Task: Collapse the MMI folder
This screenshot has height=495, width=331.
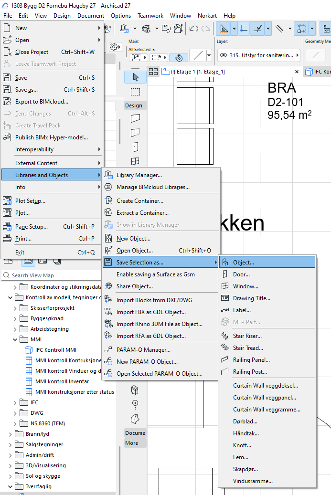Action: [x=15, y=339]
